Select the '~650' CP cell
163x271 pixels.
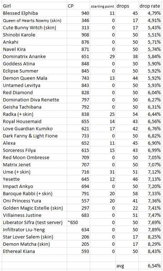[78, 223]
